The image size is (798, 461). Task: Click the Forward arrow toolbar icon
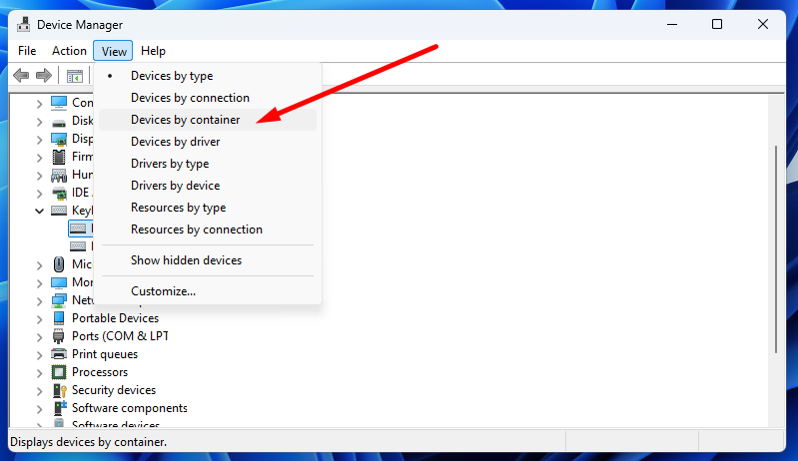coord(43,76)
